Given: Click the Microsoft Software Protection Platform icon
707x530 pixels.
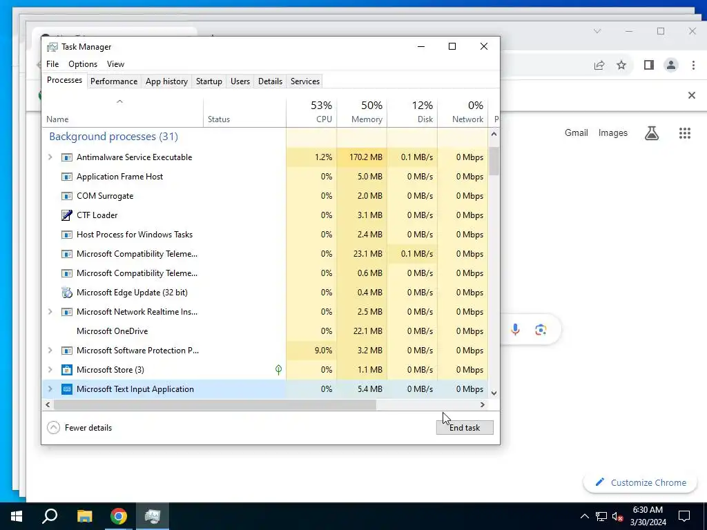Looking at the screenshot, I should [67, 351].
